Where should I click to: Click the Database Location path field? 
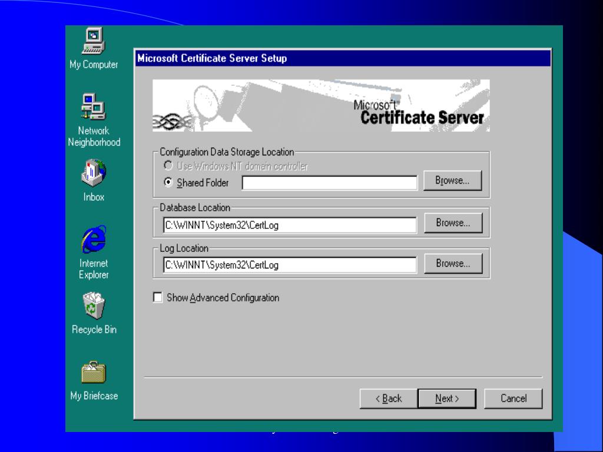tap(290, 225)
